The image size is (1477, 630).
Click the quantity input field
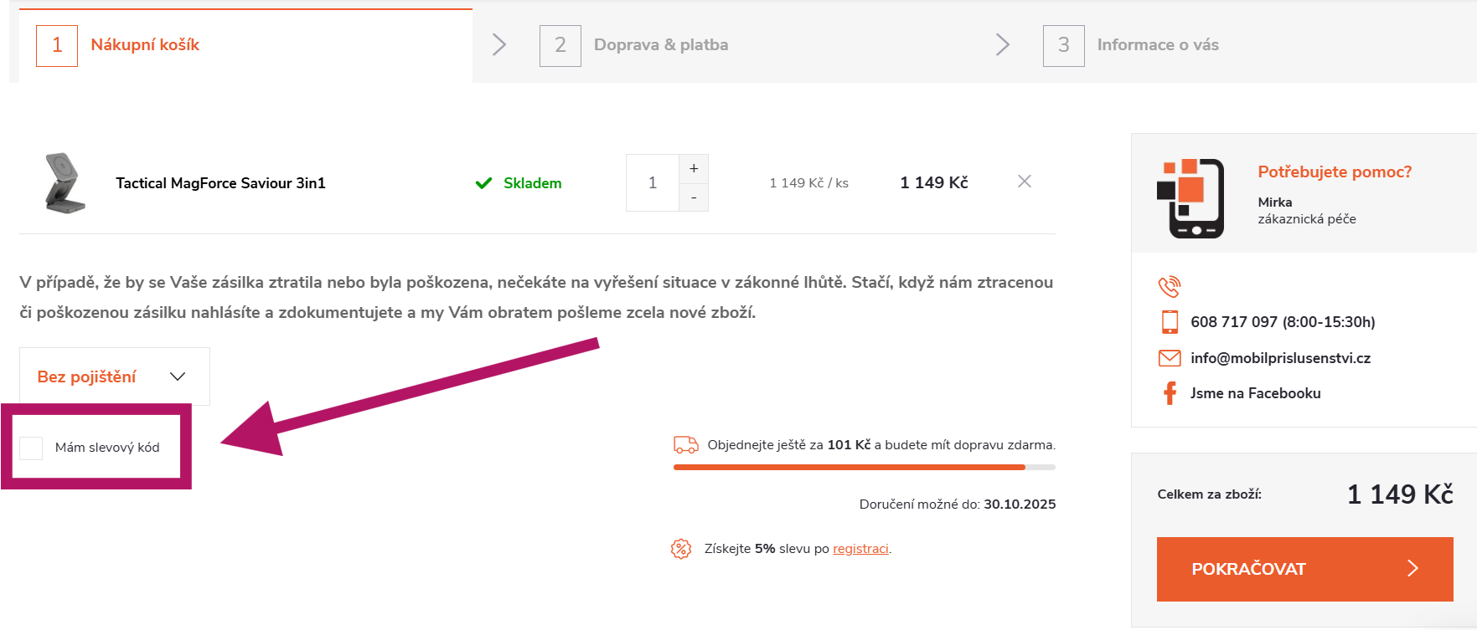coord(652,182)
